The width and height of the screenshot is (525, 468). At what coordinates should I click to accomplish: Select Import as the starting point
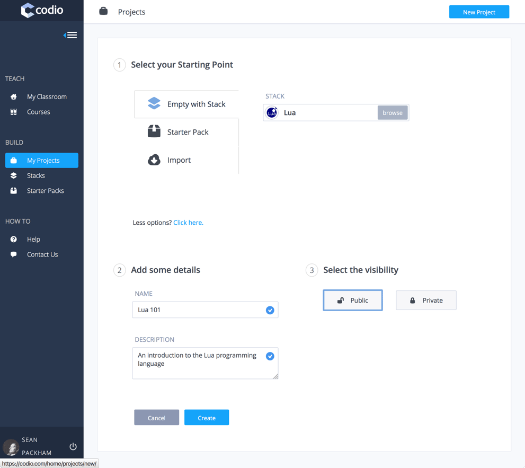point(179,160)
